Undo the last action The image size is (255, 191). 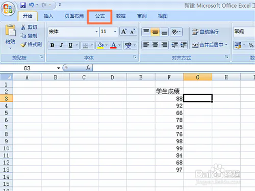(31, 5)
